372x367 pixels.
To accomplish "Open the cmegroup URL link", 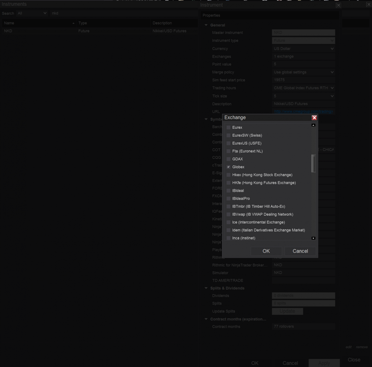I will pyautogui.click(x=303, y=112).
